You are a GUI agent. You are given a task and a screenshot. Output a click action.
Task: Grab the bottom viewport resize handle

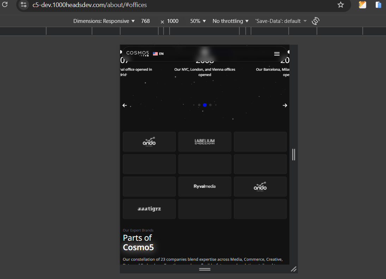[x=204, y=269]
